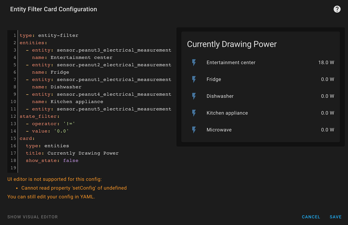The height and width of the screenshot is (225, 348).
Task: Click the Entertainment center lightning bolt icon
Action: tap(194, 62)
